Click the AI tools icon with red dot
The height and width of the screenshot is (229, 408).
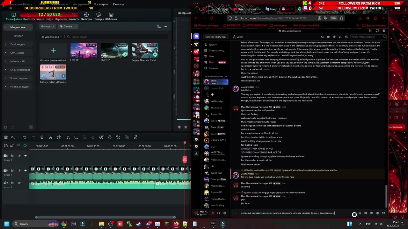[x=101, y=137]
